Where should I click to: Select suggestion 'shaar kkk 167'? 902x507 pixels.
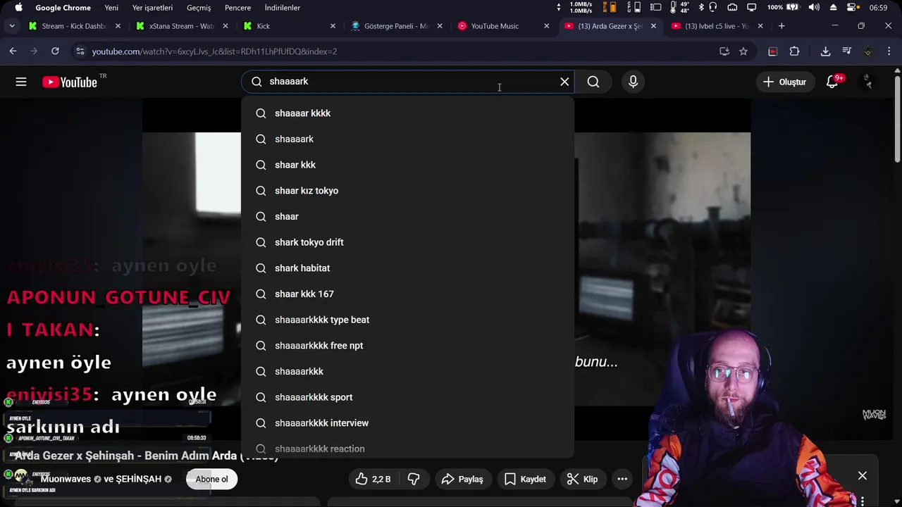tap(407, 294)
